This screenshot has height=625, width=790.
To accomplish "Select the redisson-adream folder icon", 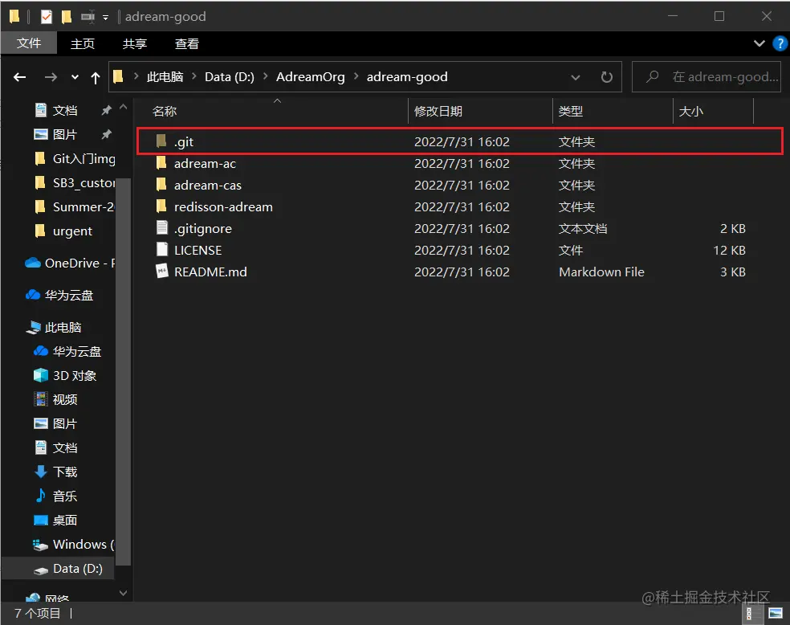I will (x=161, y=206).
